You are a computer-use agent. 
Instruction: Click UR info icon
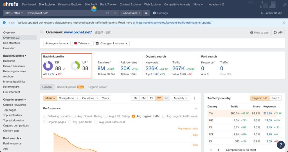pos(87,61)
